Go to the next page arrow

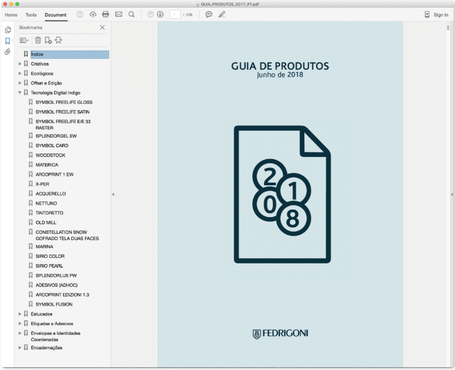click(160, 15)
